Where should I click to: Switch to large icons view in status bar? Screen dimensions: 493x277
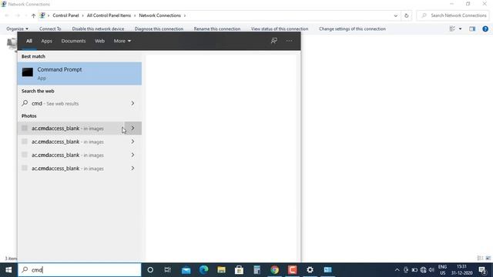click(488, 259)
